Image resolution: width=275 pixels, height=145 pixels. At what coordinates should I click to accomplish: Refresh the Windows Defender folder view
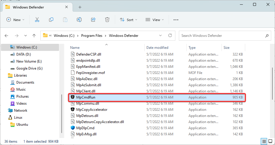coord(170,35)
